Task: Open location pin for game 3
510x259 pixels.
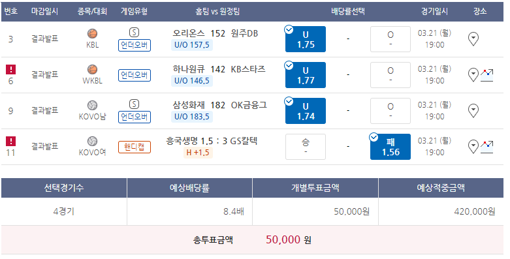Action: (473, 39)
